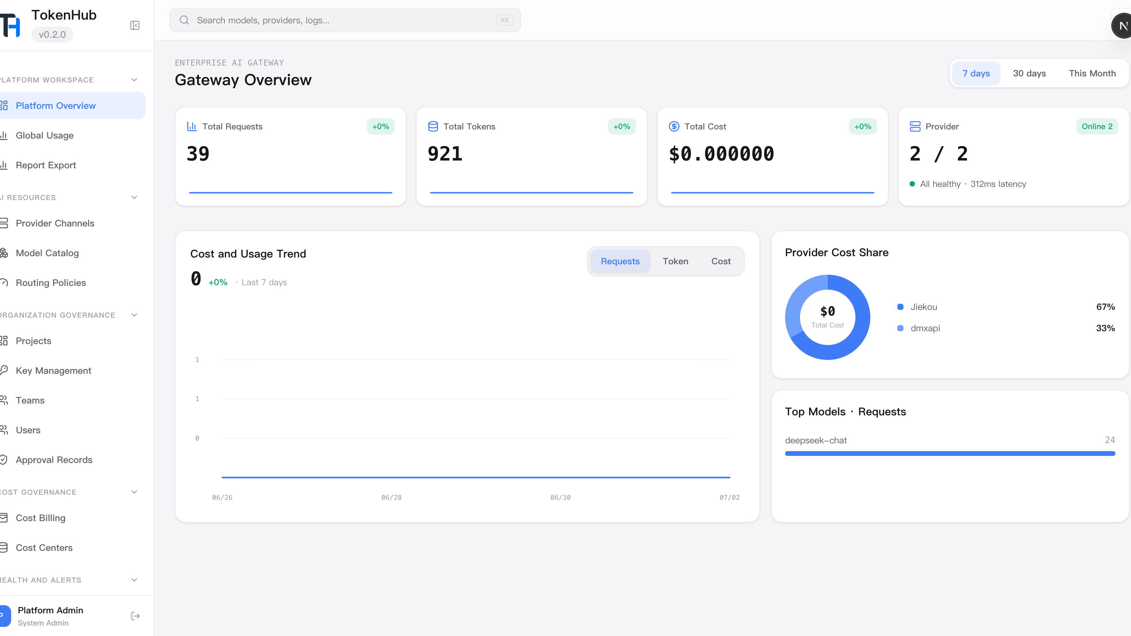Click the search magnifier icon

184,20
